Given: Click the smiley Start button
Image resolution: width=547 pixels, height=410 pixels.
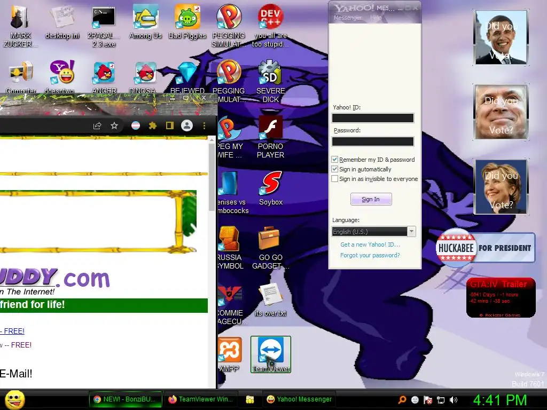Looking at the screenshot, I should (15, 399).
